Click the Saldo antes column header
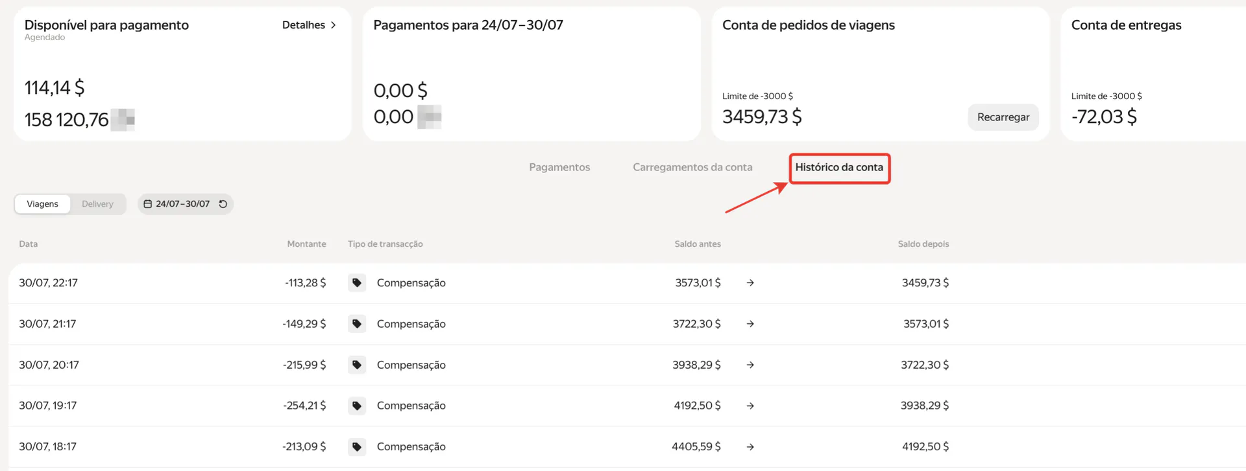The height and width of the screenshot is (471, 1246). (x=698, y=244)
